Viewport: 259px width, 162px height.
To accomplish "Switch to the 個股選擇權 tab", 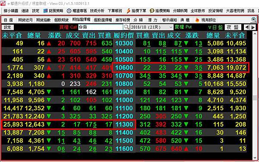I will point(103,20).
